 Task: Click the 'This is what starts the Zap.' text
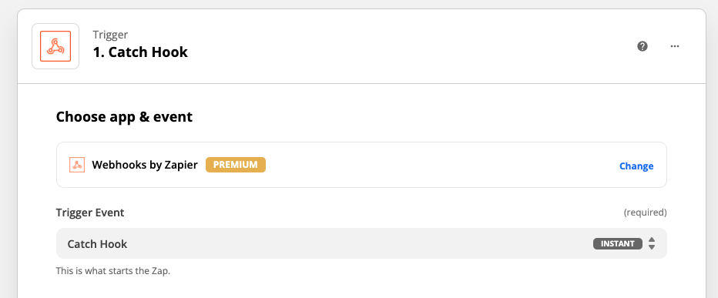tap(113, 270)
